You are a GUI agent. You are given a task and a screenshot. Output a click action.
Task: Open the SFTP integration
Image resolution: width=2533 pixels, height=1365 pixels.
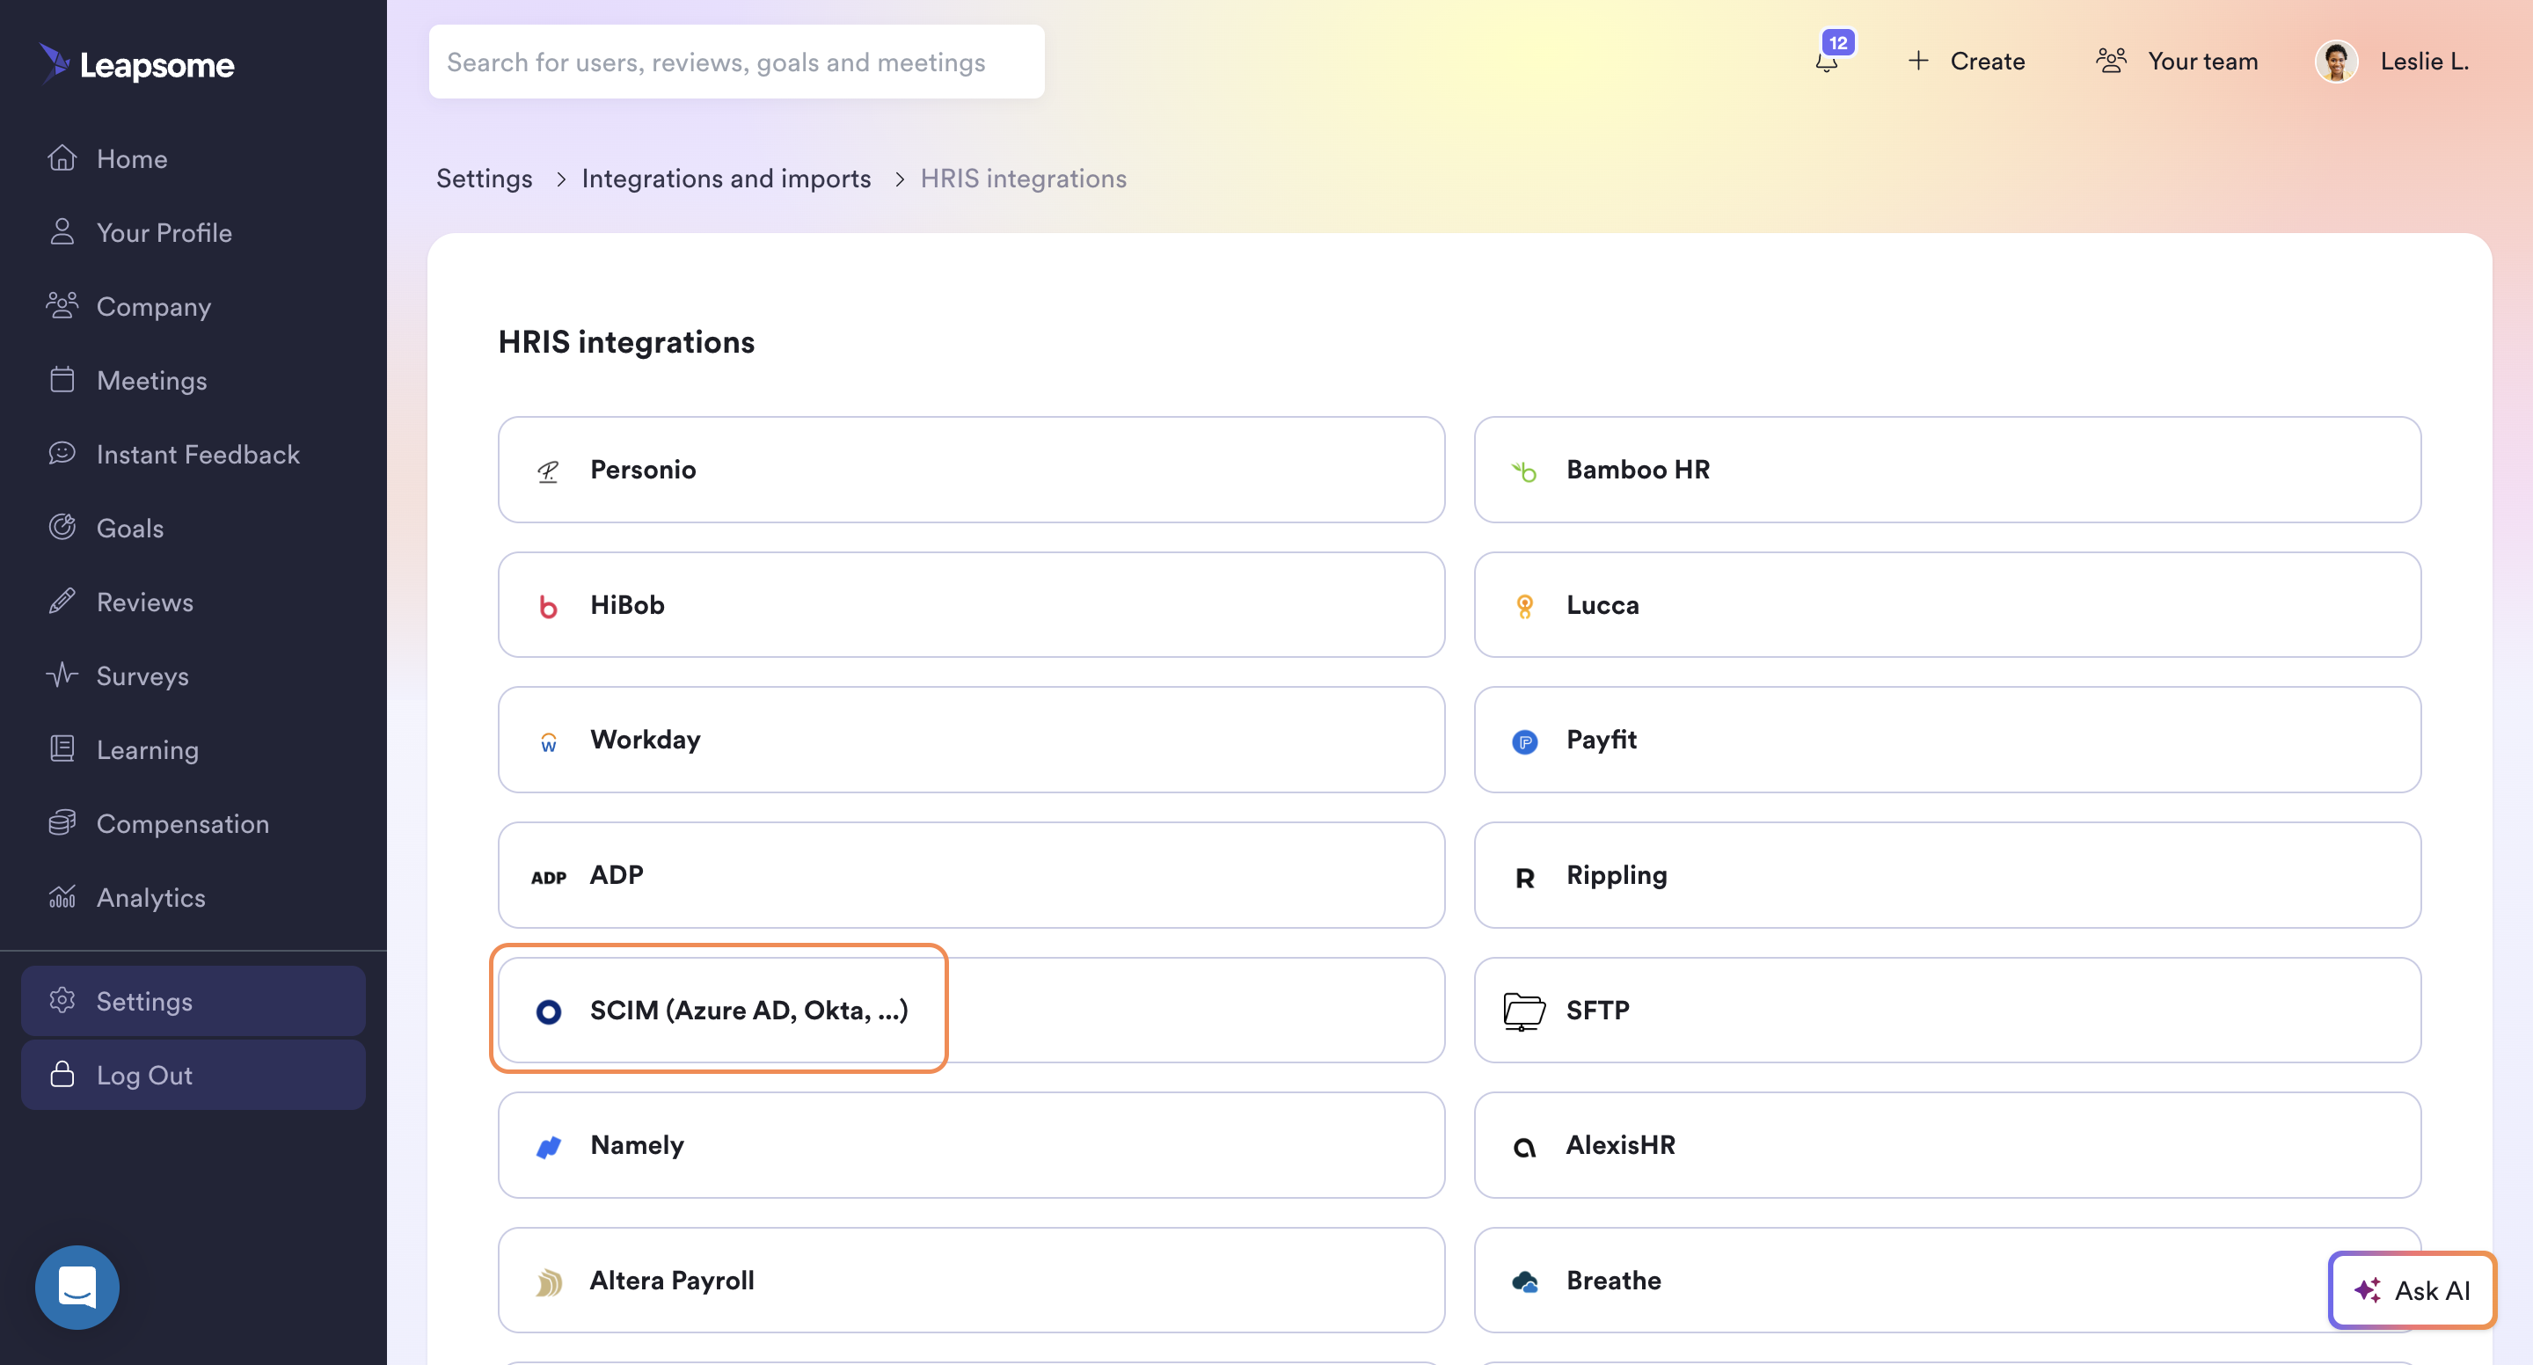pyautogui.click(x=1947, y=1010)
